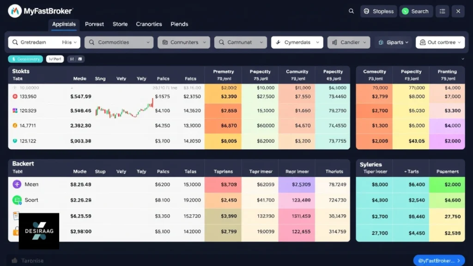
Task: Toggle the IvPert pill filter
Action: [x=54, y=59]
